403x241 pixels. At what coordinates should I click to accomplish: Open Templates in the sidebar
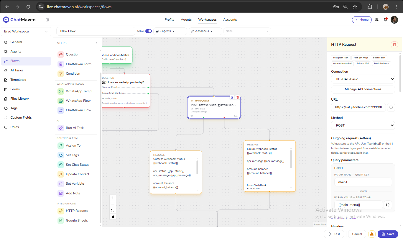click(x=26, y=80)
